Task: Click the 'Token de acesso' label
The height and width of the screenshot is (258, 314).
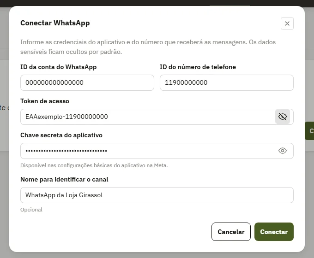Action: click(x=45, y=101)
